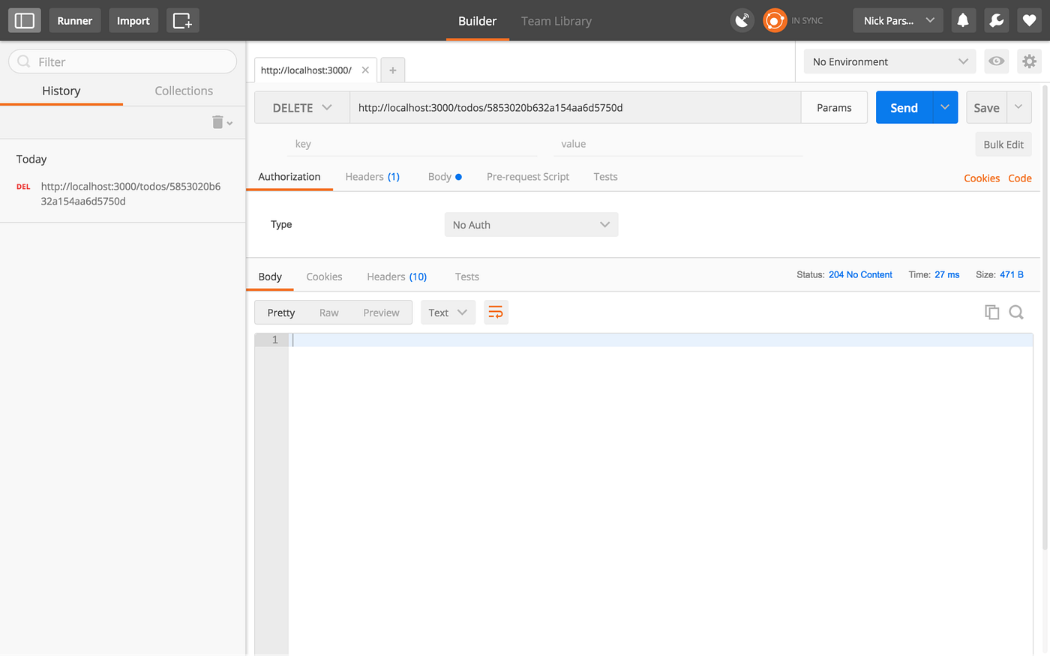The image size is (1050, 656).
Task: Open the Pre-request Script tab
Action: (x=528, y=177)
